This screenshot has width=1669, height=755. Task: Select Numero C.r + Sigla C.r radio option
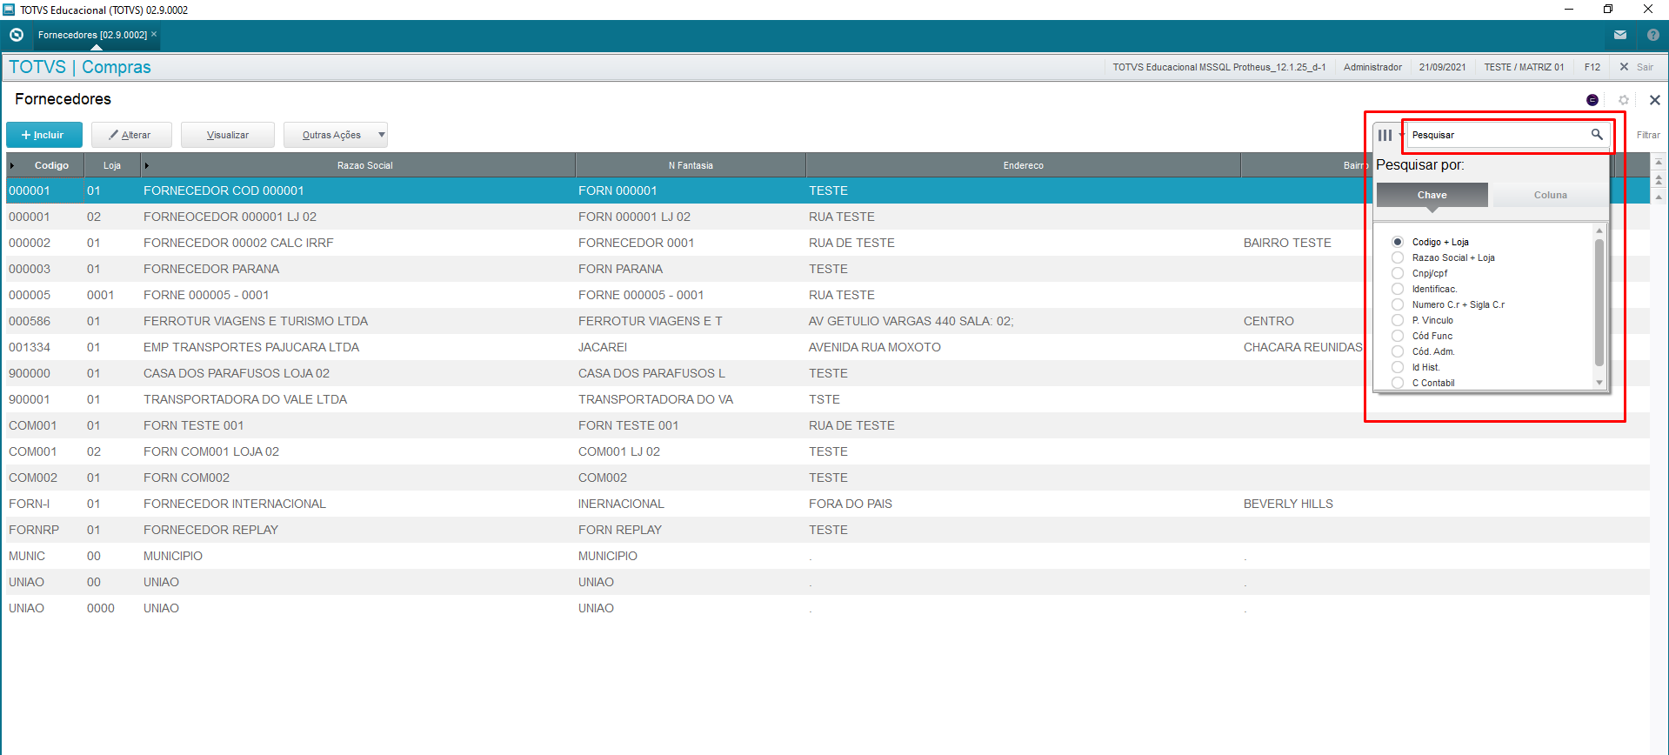1398,304
